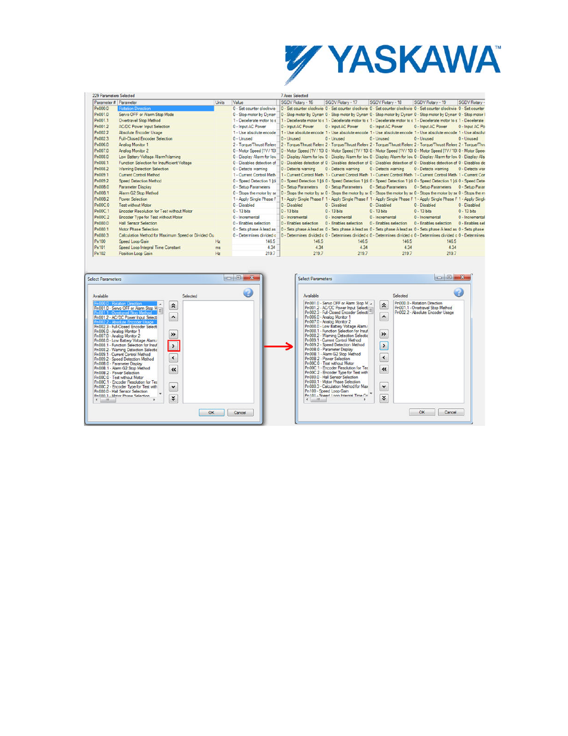The image size is (568, 736).
Task: Click the 'SGDV Rotary - 18' column header
Action: (391, 103)
